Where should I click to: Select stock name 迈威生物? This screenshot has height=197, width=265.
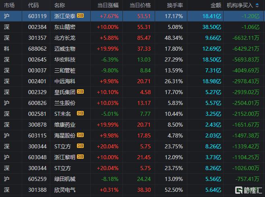click(x=65, y=49)
